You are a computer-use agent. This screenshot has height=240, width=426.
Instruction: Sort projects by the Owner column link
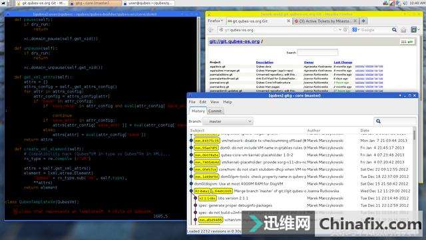coord(309,62)
